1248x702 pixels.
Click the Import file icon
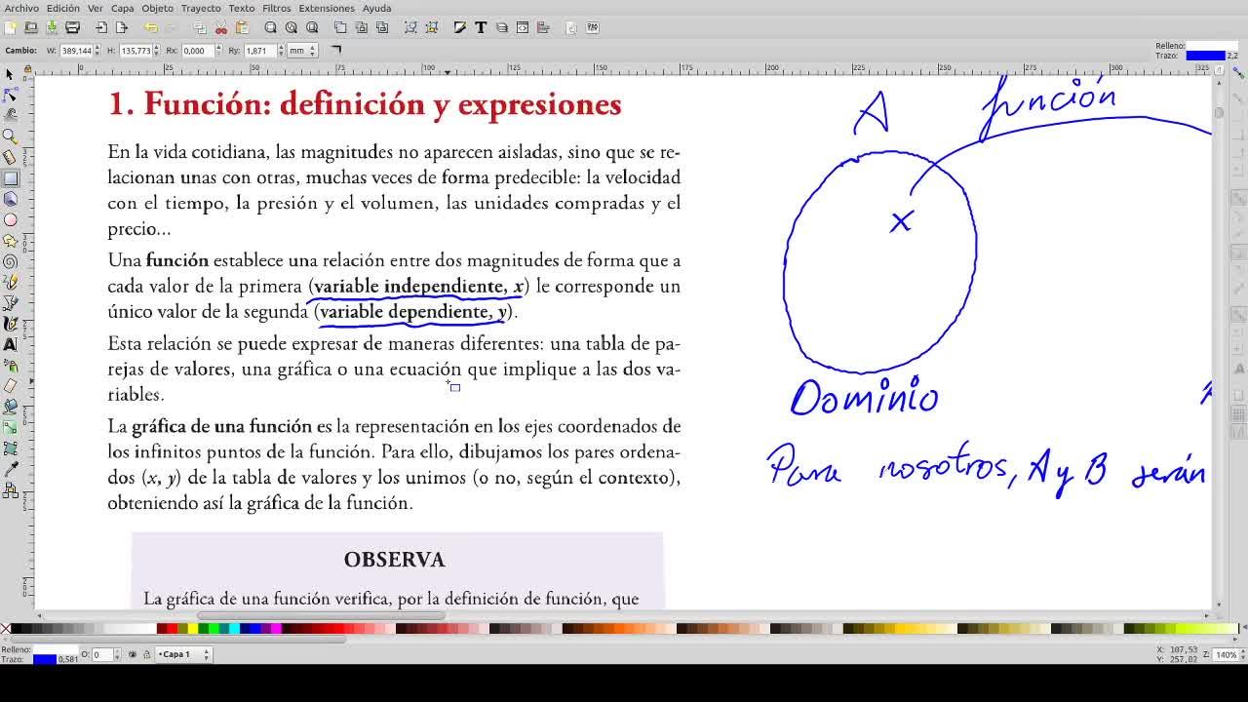click(100, 27)
